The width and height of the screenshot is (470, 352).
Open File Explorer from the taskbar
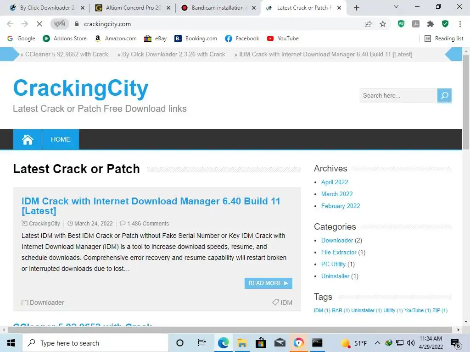tap(242, 343)
